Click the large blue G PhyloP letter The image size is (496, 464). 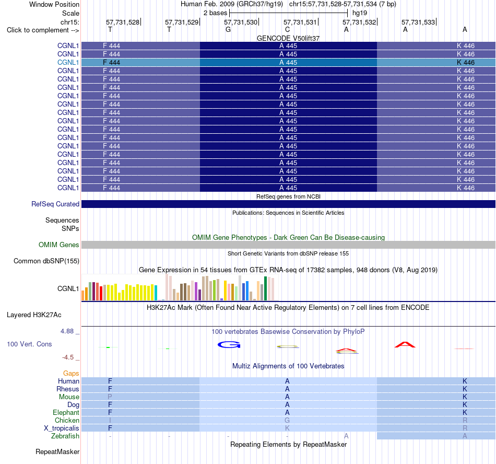click(229, 345)
